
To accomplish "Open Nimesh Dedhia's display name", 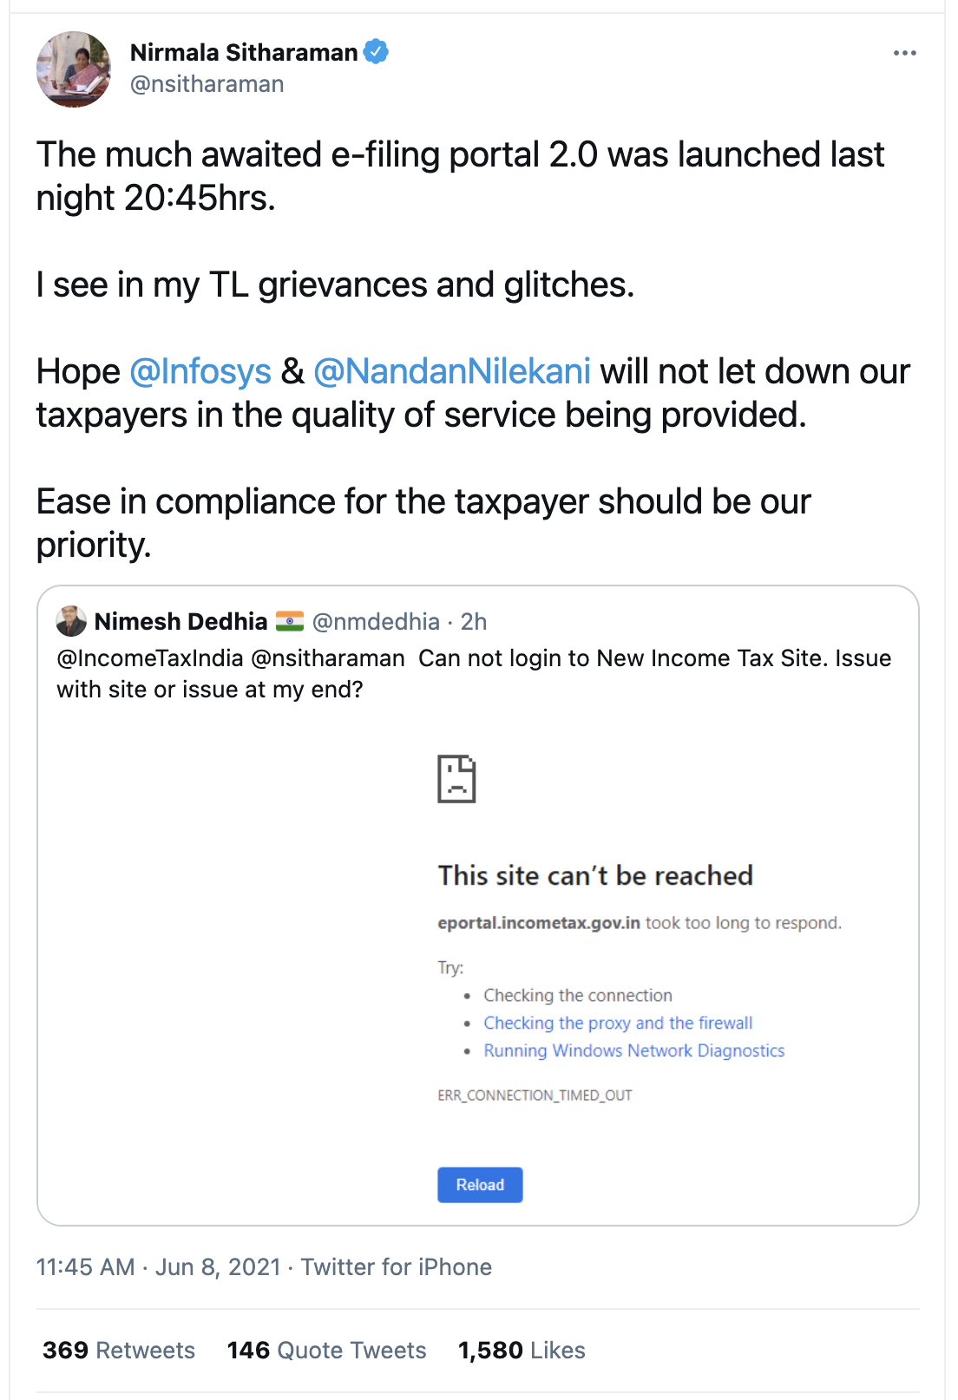I will coord(180,621).
